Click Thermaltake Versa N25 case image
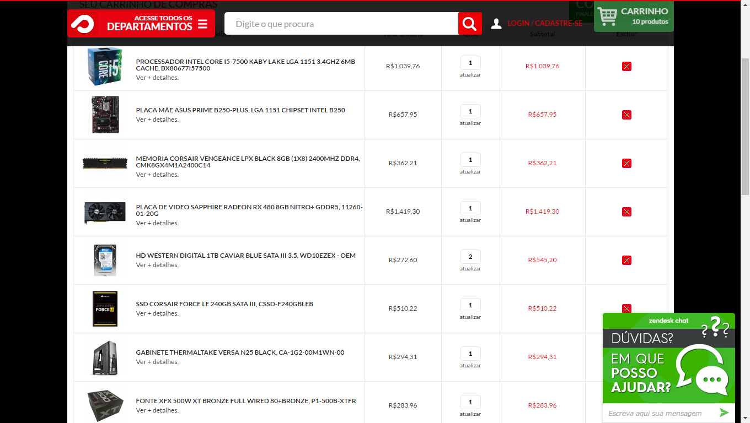The image size is (750, 423). (105, 357)
